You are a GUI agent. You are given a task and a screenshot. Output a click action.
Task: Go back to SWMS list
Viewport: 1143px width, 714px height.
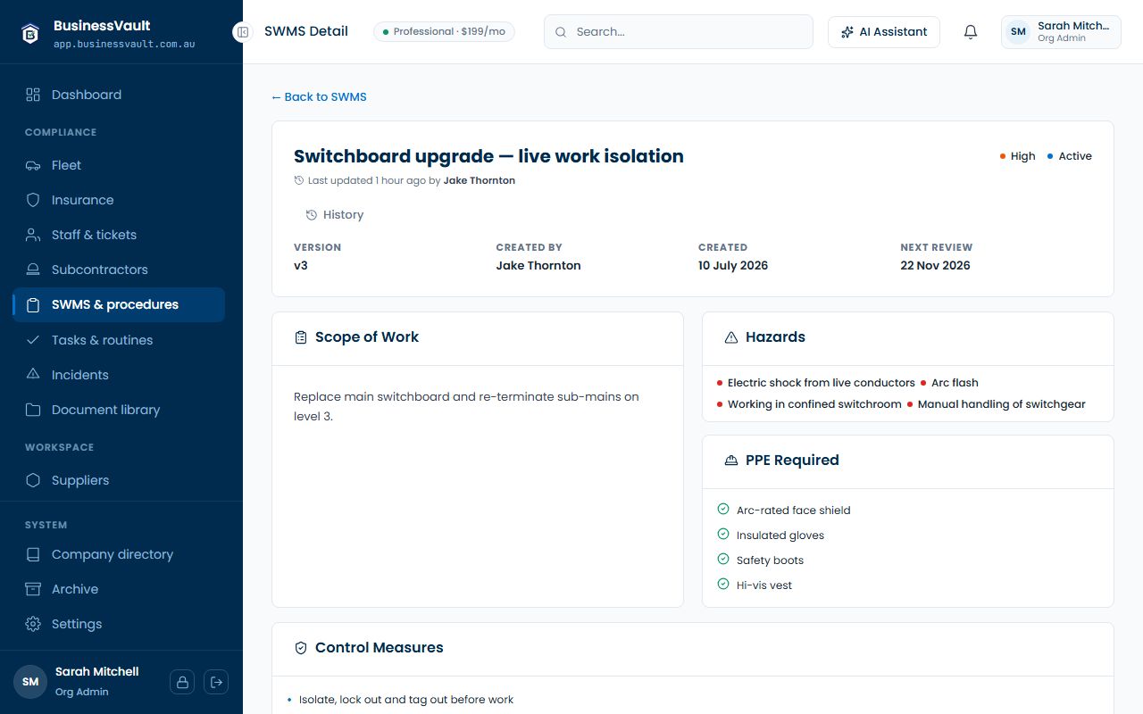[x=319, y=96]
